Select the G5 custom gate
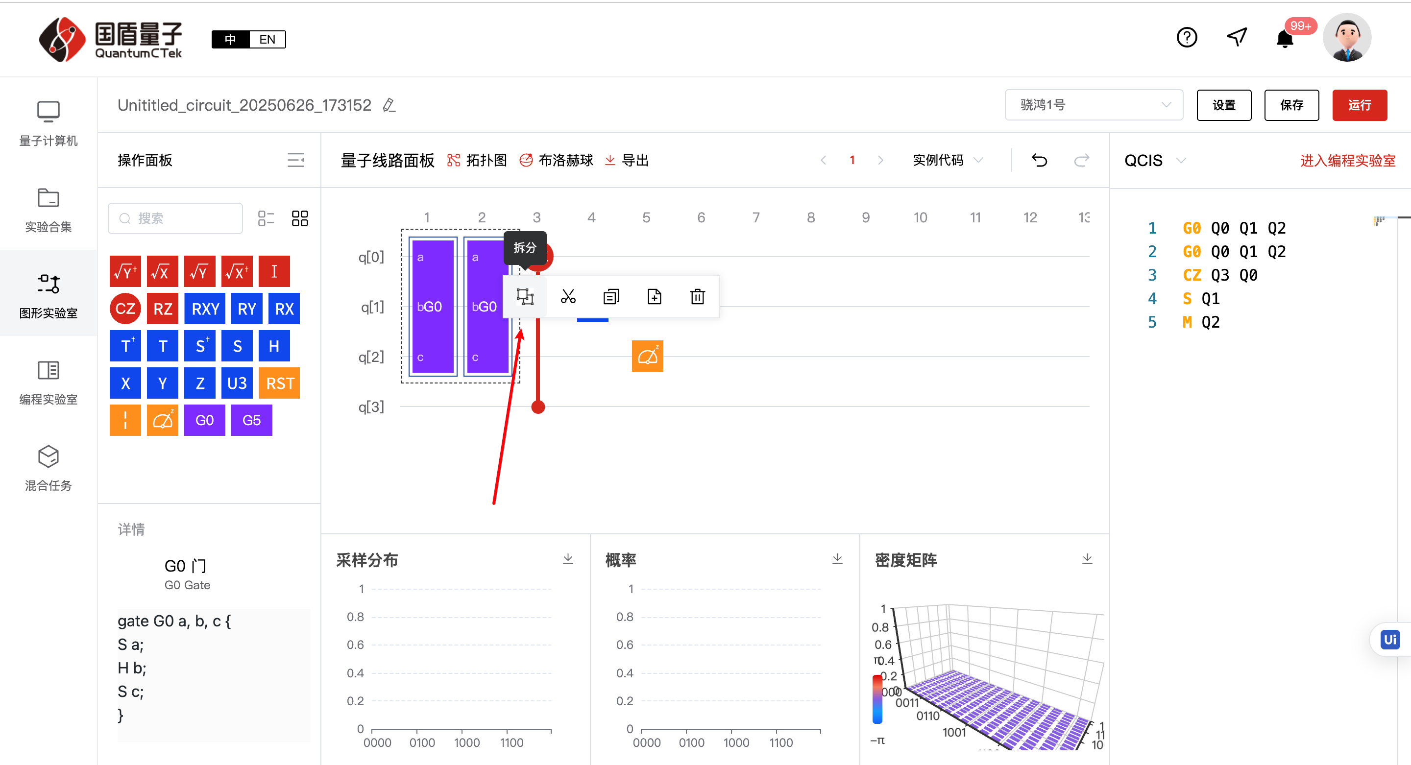The height and width of the screenshot is (765, 1411). (x=252, y=420)
